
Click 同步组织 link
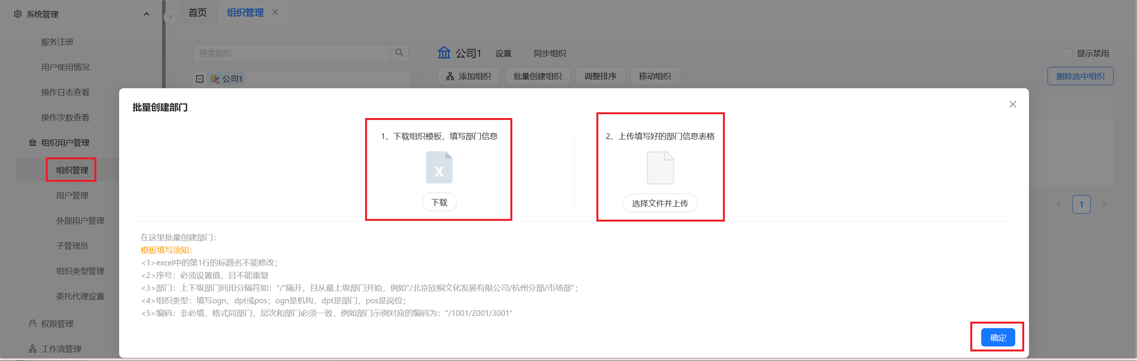pyautogui.click(x=550, y=53)
